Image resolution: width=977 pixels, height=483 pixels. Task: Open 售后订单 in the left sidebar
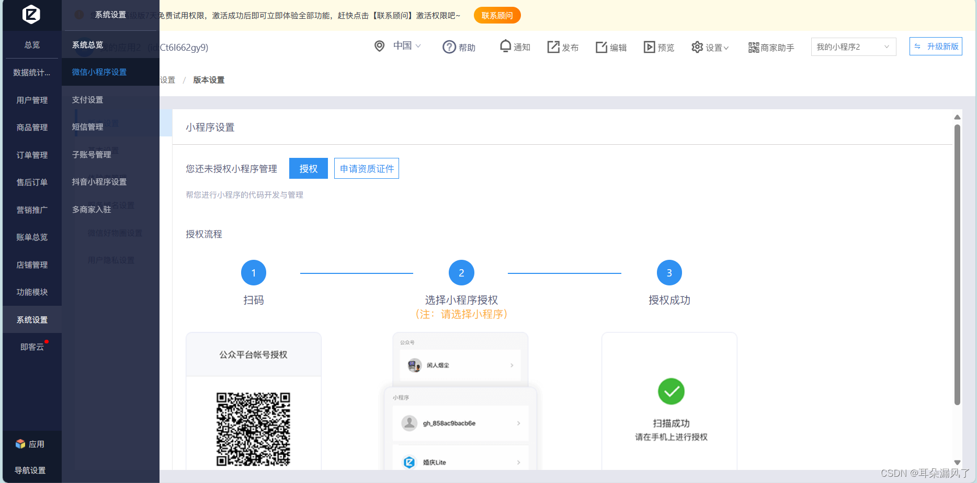(x=32, y=182)
